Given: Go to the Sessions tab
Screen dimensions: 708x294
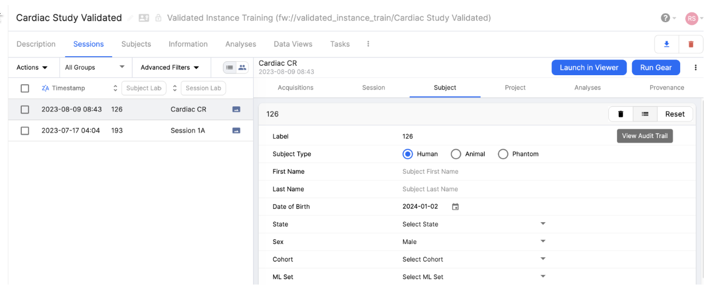Looking at the screenshot, I should pos(89,44).
